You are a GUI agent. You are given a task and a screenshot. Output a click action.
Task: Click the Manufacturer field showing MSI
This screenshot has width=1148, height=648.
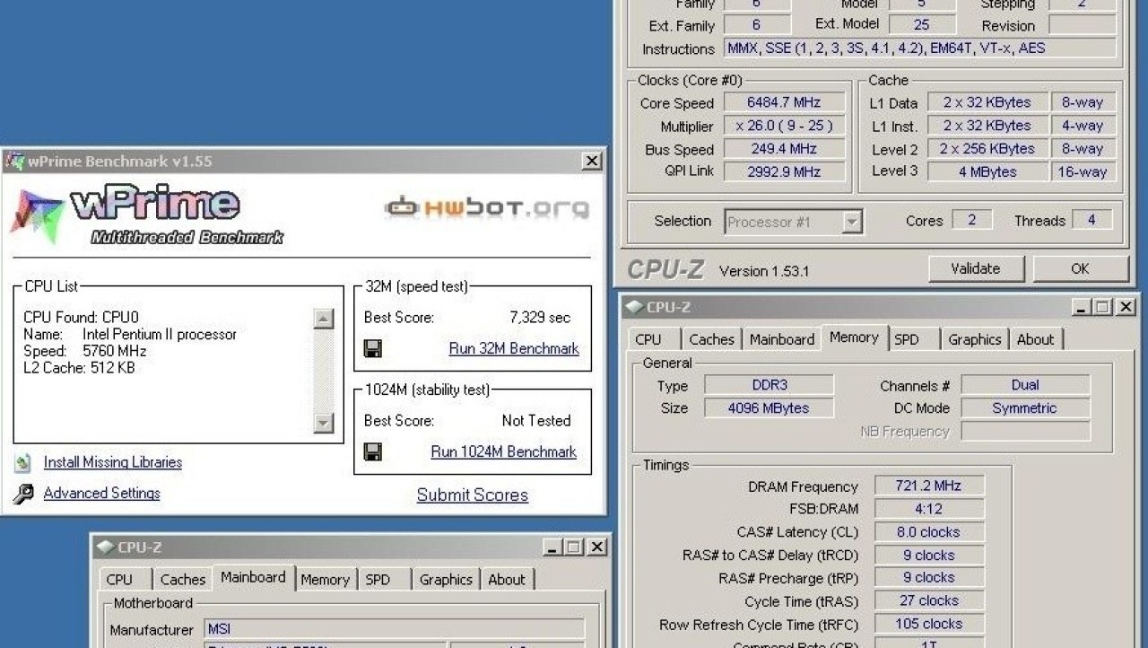point(395,629)
